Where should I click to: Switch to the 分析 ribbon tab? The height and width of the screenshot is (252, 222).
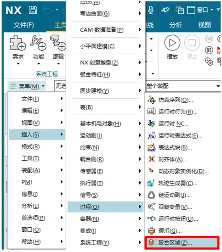(x=176, y=25)
